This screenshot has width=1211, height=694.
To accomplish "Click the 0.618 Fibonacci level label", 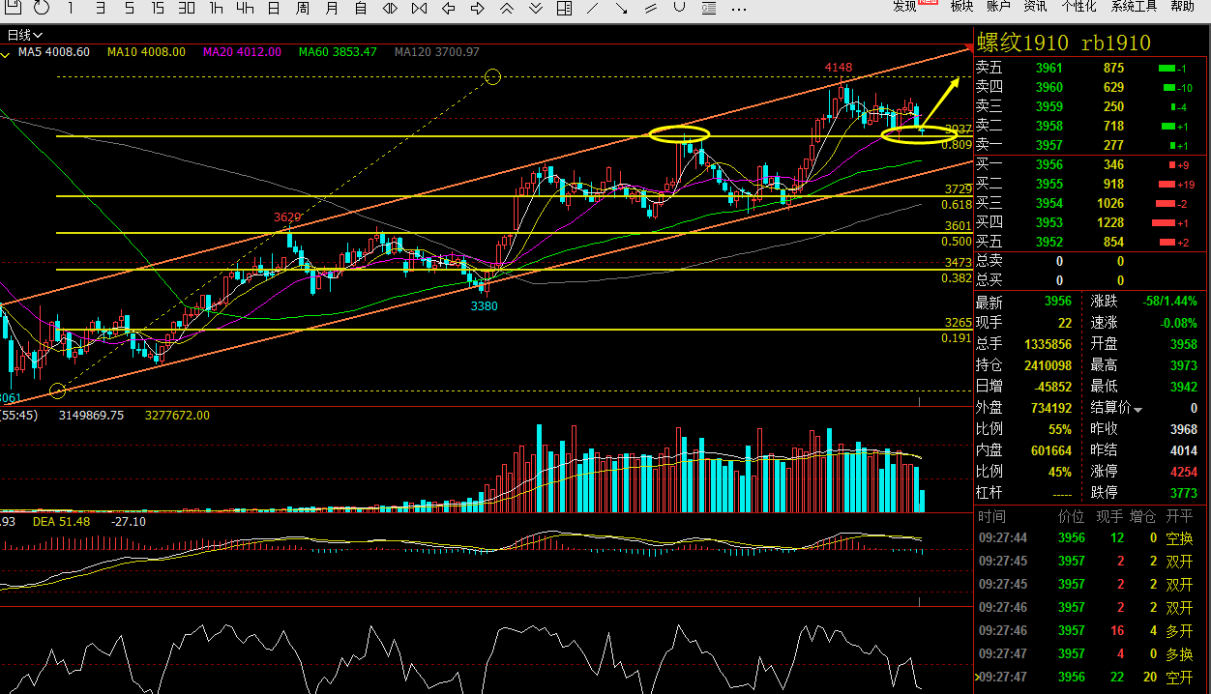I will click(957, 206).
